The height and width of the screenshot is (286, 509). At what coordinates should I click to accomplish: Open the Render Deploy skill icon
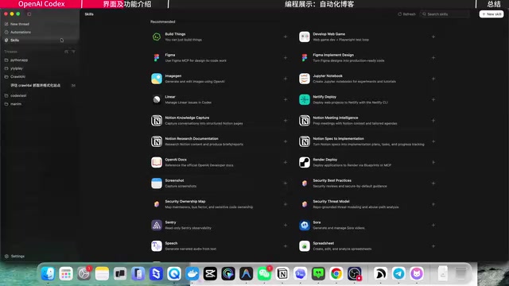coord(305,162)
